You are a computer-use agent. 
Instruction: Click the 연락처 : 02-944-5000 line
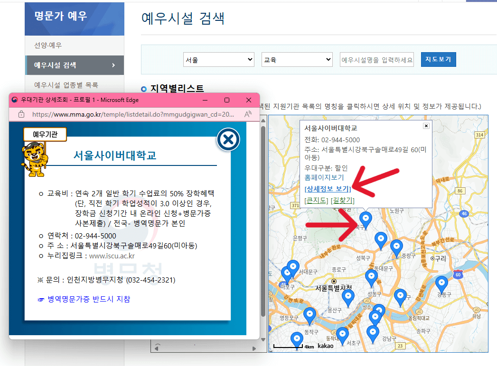tap(77, 236)
